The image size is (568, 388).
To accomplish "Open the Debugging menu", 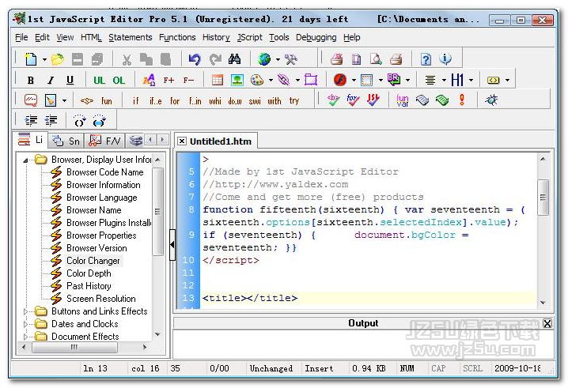I will coord(316,37).
